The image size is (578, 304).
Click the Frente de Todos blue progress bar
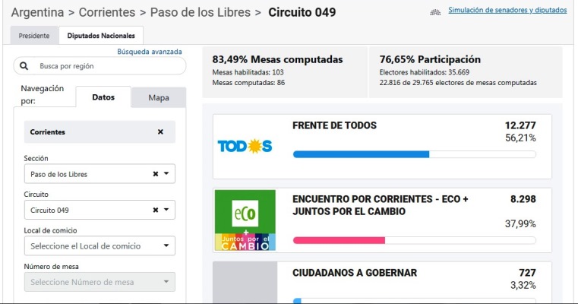coord(361,154)
